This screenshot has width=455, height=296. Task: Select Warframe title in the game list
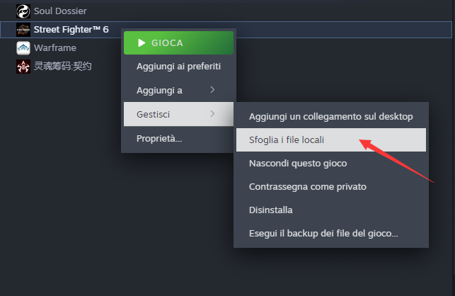coord(55,48)
